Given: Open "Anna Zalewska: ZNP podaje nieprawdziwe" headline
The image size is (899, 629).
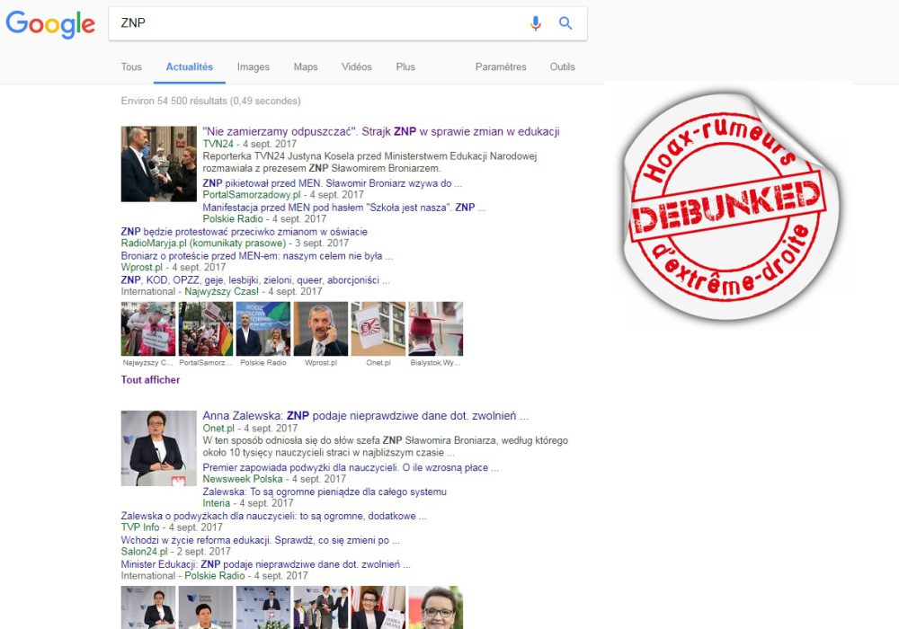Looking at the screenshot, I should click(x=366, y=416).
